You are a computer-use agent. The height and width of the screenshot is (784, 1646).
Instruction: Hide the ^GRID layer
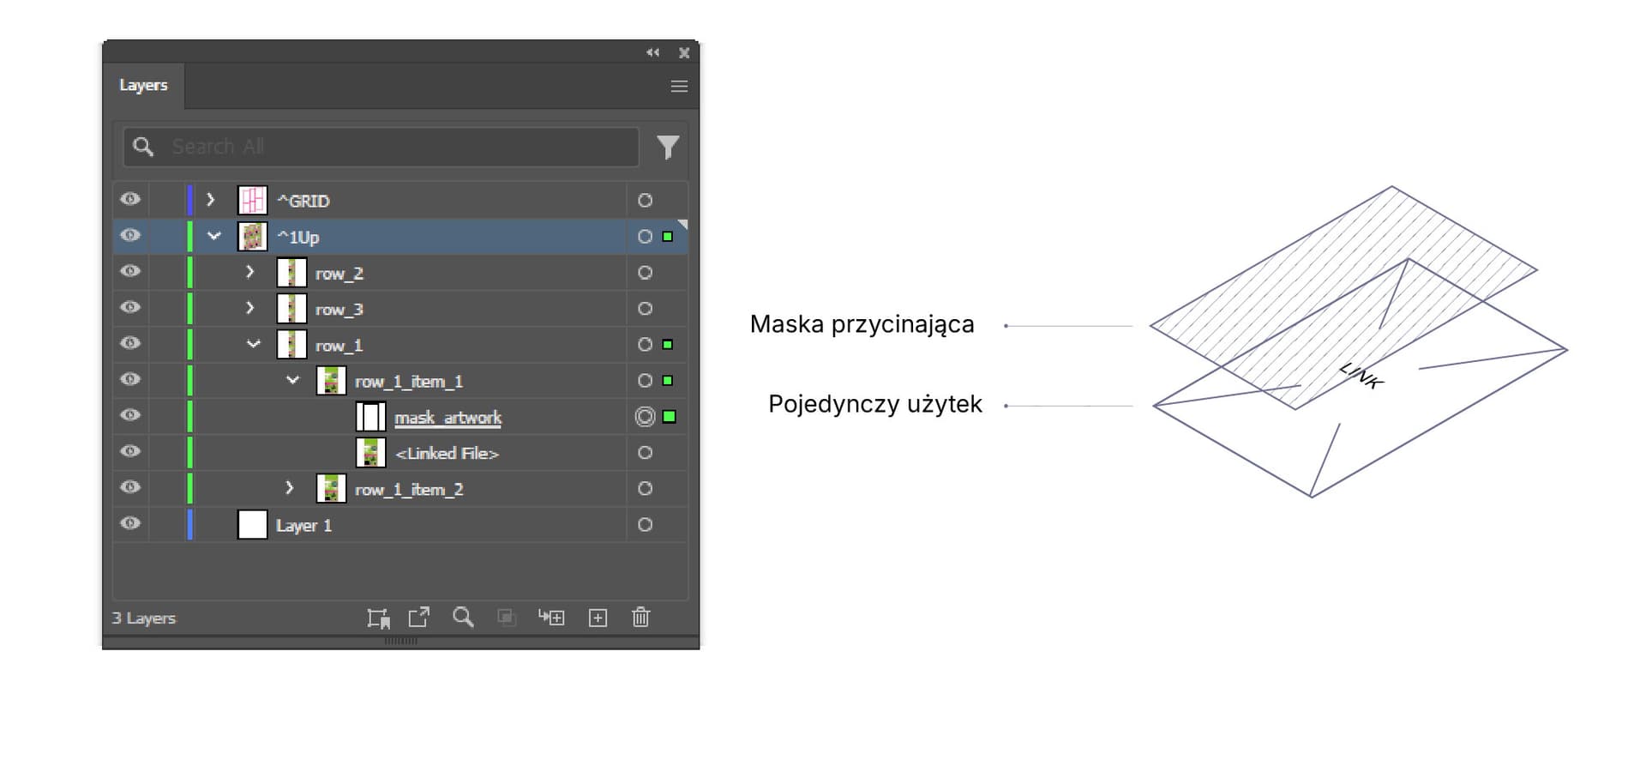coord(130,200)
